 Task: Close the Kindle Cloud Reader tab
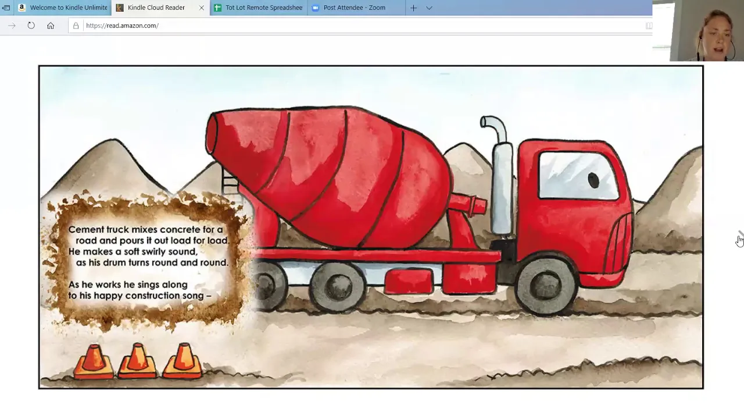click(x=202, y=8)
